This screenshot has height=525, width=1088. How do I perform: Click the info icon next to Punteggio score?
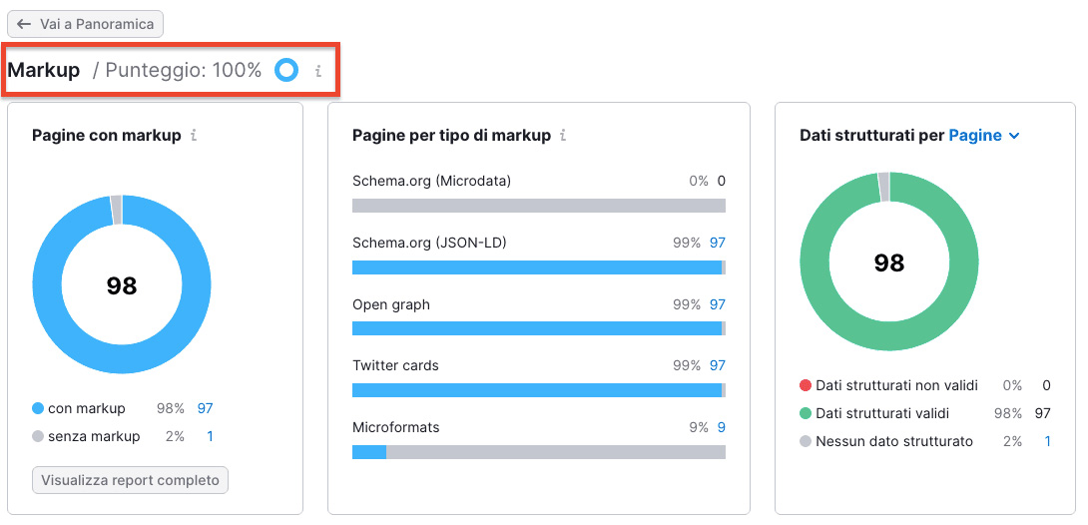pos(318,71)
